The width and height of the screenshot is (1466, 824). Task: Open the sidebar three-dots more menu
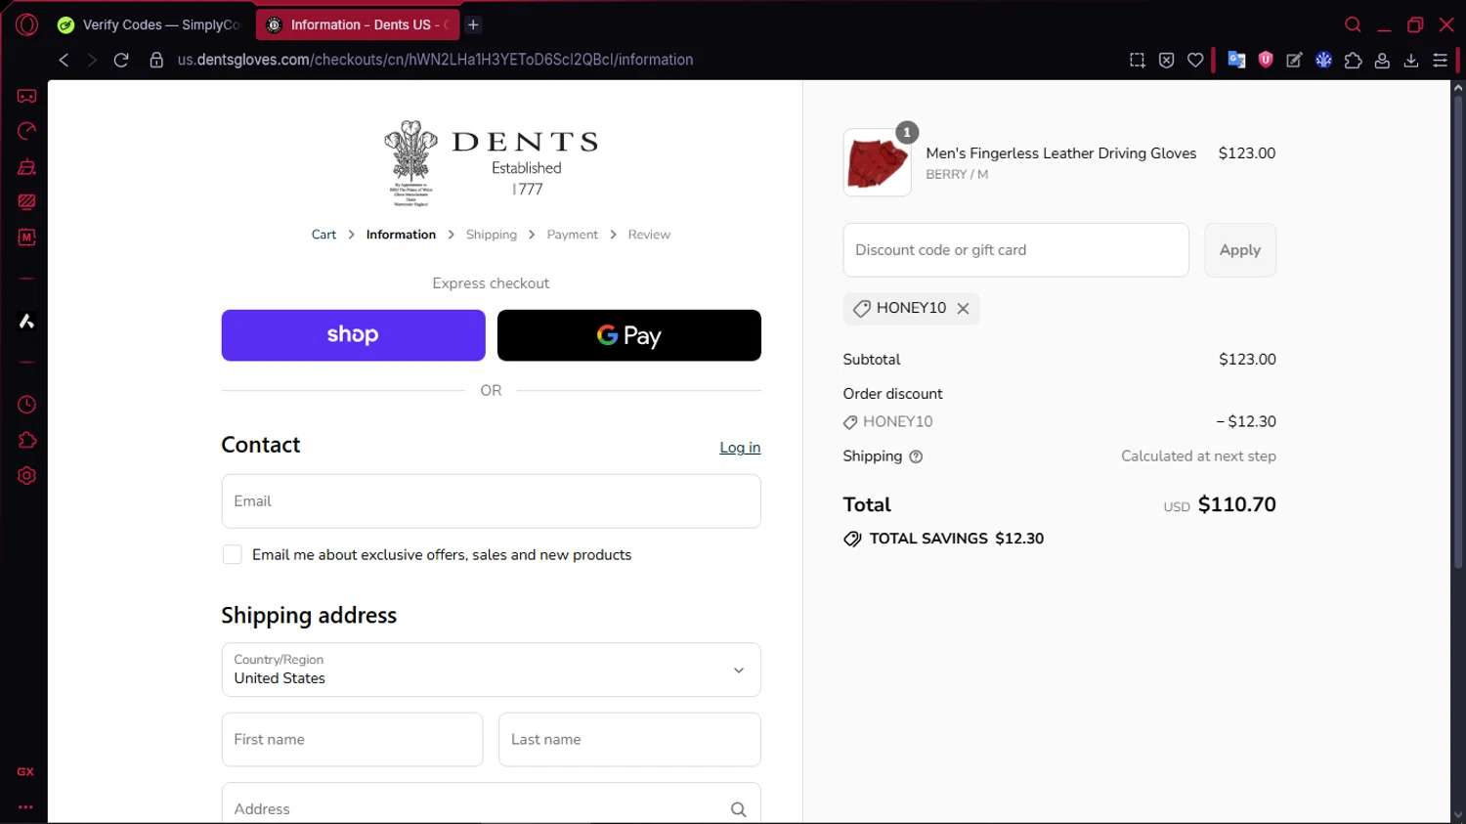point(25,807)
